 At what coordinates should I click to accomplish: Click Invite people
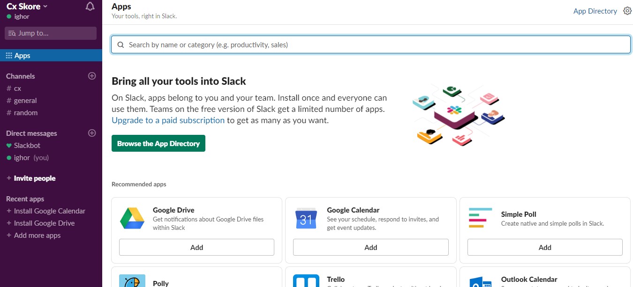[x=31, y=178]
